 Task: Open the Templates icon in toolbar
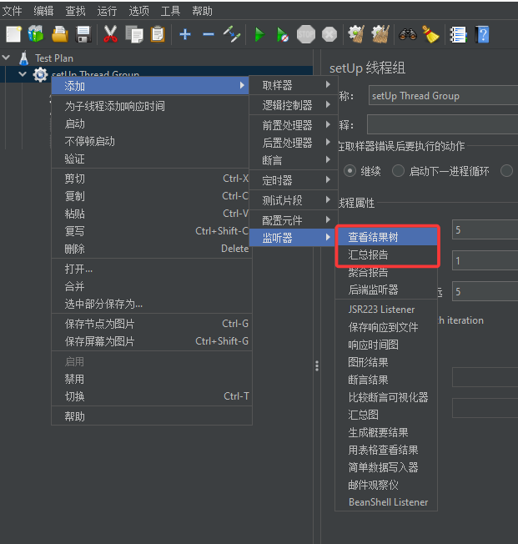click(x=36, y=34)
